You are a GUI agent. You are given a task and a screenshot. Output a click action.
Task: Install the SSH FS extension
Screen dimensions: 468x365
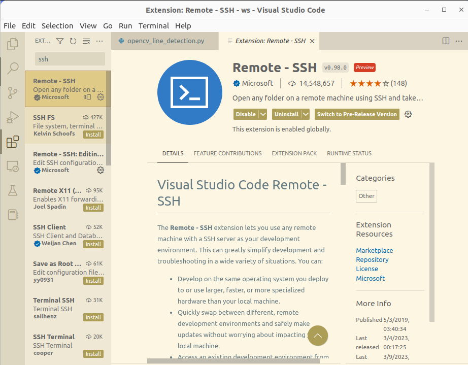(x=93, y=135)
